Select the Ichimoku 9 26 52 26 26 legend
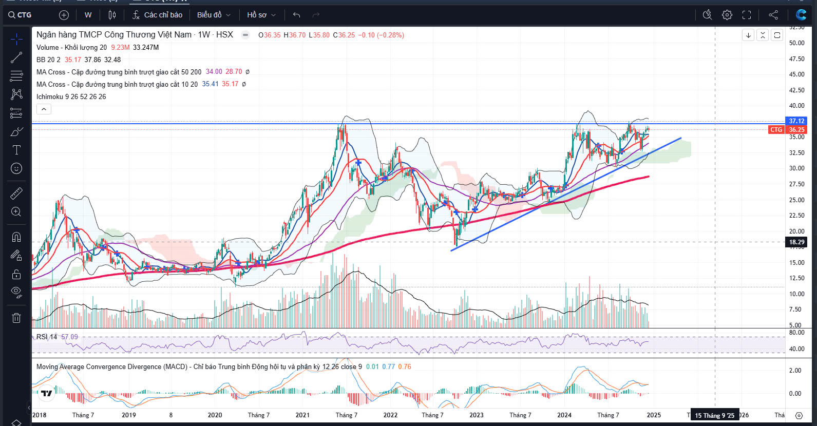 [x=71, y=96]
